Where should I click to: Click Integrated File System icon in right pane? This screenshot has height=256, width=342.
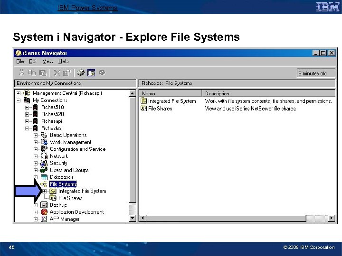click(x=144, y=101)
